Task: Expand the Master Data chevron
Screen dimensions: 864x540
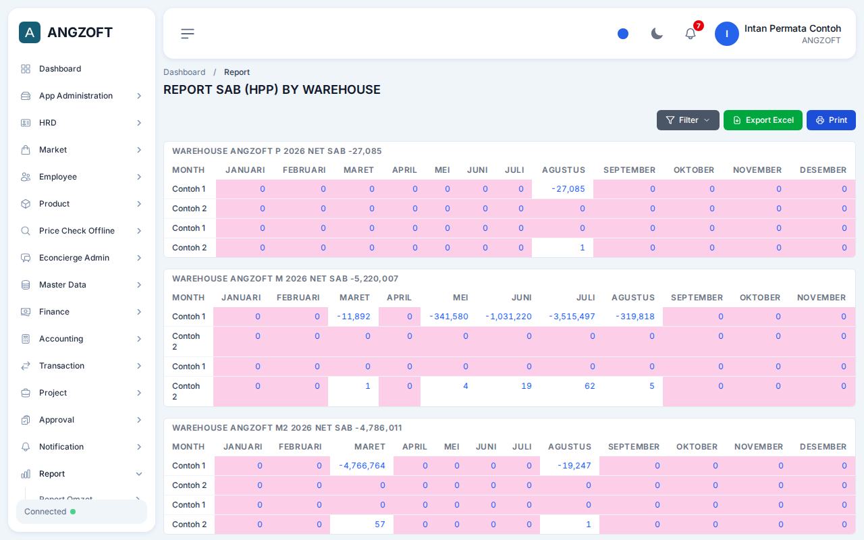Action: pos(139,285)
